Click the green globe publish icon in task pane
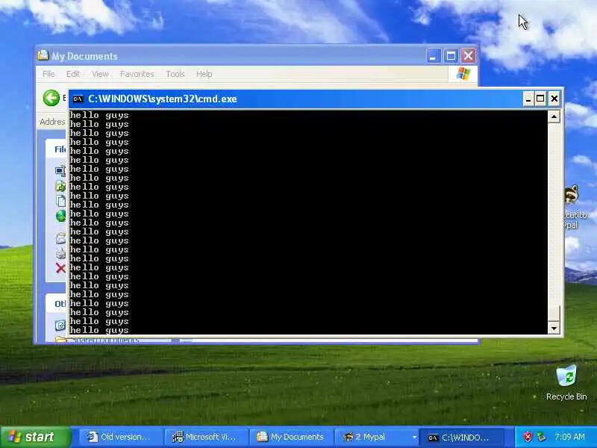 pyautogui.click(x=61, y=216)
